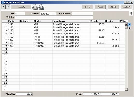
Task: Click Nosaukums column header
Action: coord(71,21)
